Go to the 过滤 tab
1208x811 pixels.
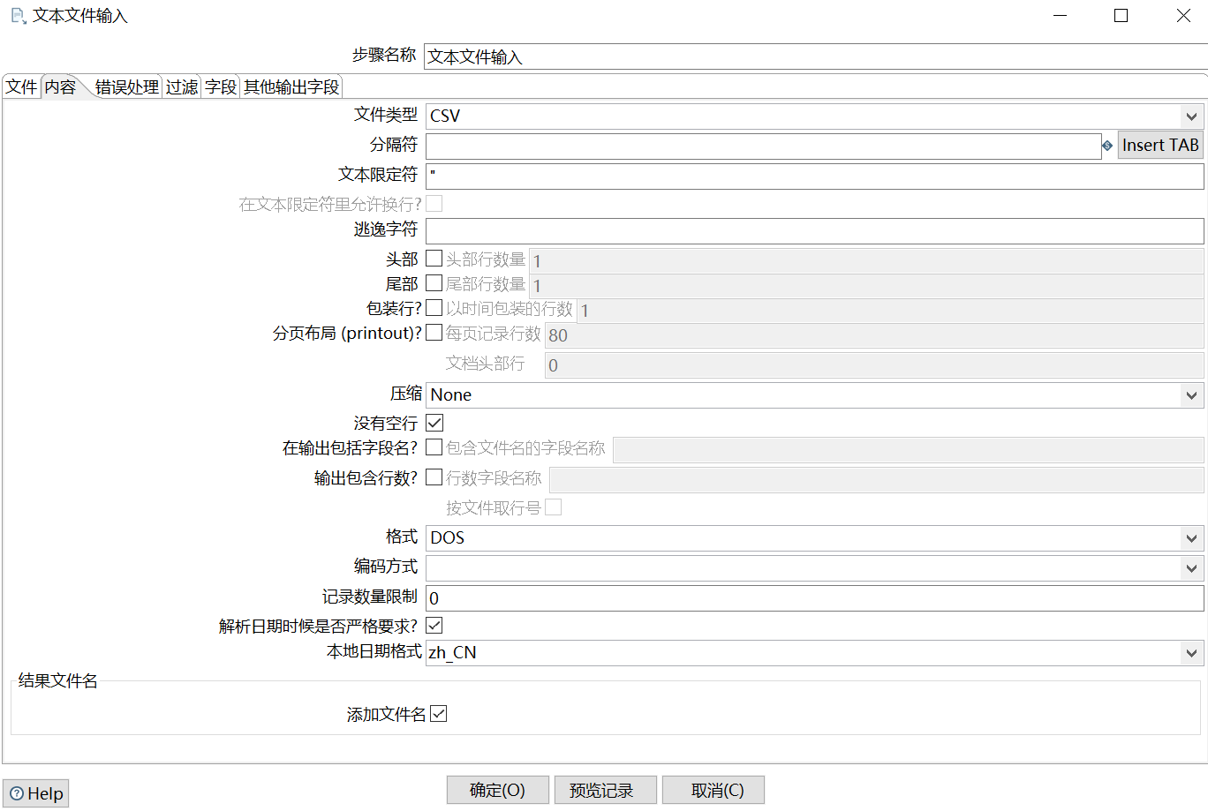point(182,86)
